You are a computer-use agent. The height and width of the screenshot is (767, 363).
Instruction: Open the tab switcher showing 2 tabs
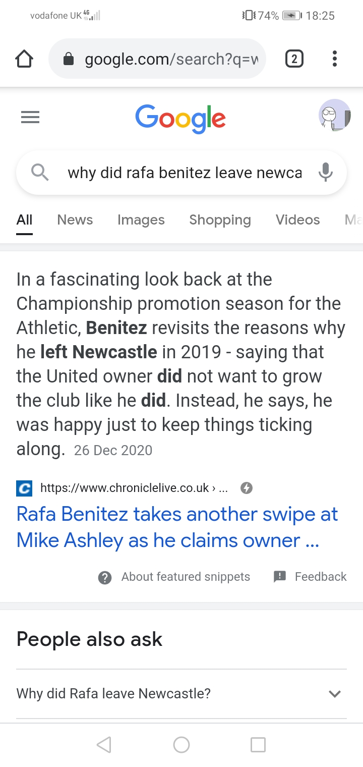point(294,60)
